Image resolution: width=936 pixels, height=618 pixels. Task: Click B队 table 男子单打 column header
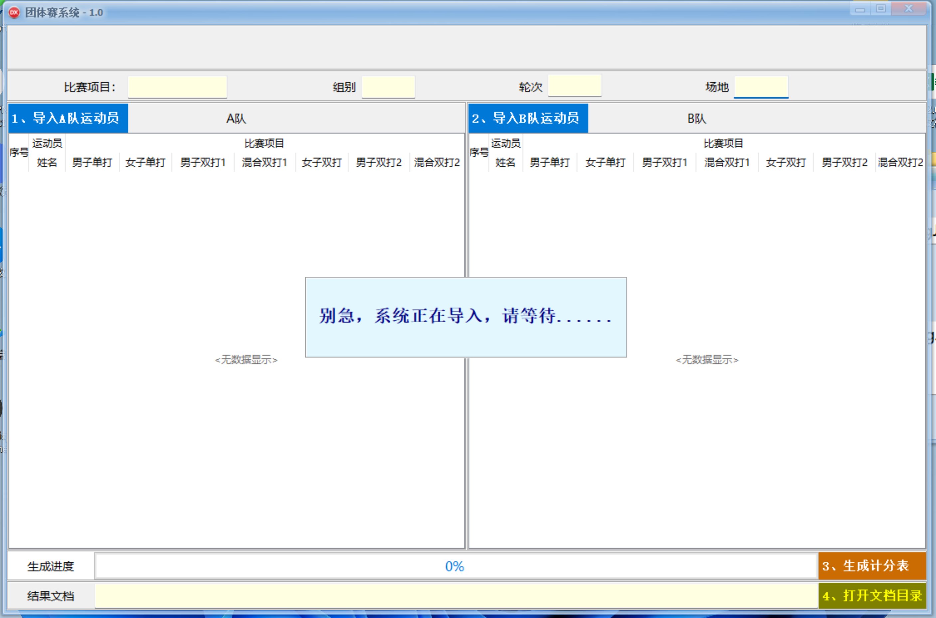pos(550,162)
